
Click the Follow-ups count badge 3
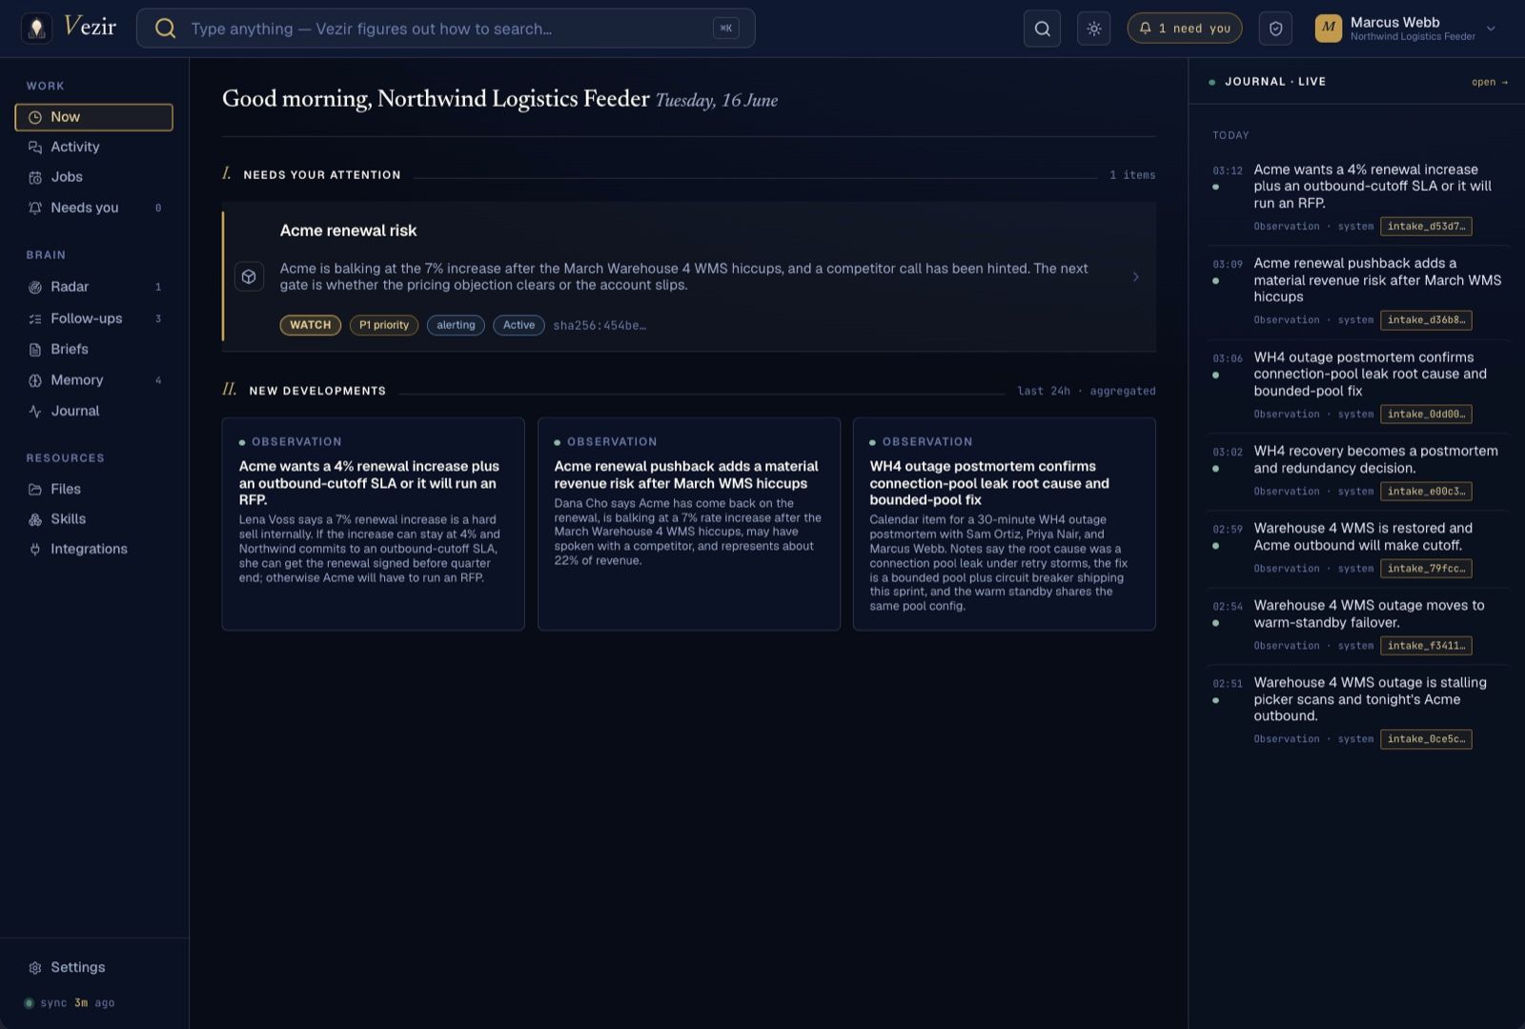[158, 319]
